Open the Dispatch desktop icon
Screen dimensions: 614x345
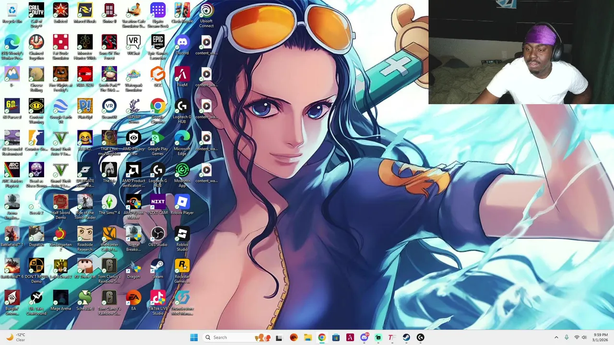click(x=36, y=237)
